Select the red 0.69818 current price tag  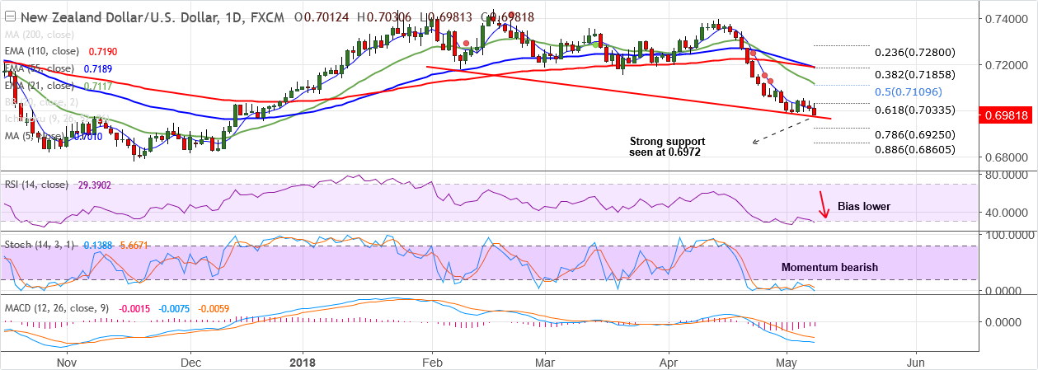[1006, 116]
